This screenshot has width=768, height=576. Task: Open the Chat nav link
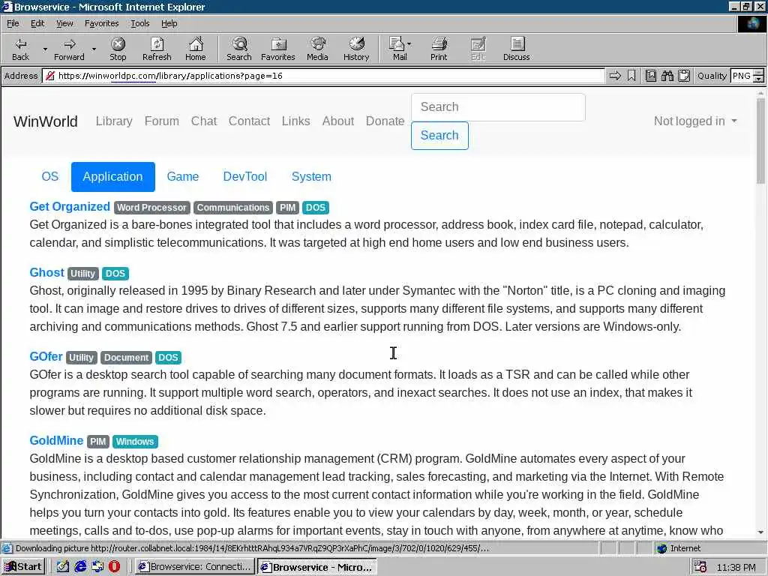(x=204, y=121)
